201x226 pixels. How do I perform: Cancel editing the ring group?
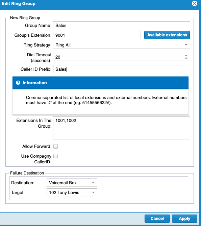[x=157, y=219]
